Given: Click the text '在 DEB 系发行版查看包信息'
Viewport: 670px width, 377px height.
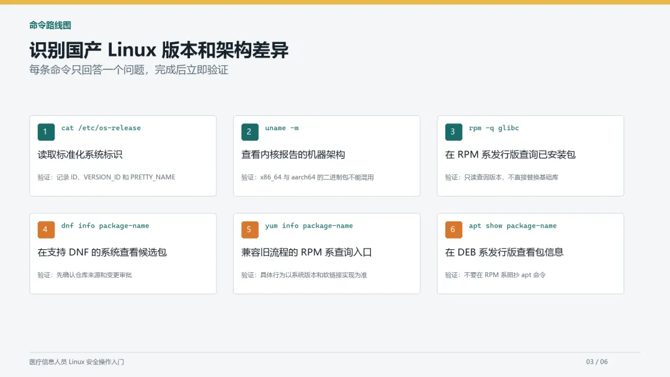Looking at the screenshot, I should click(x=504, y=252).
